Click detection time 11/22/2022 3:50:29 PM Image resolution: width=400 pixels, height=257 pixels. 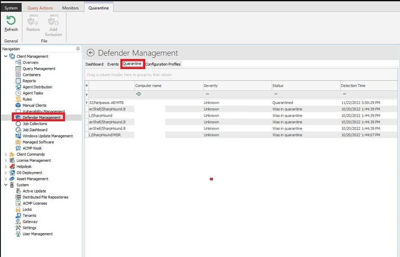(x=360, y=102)
